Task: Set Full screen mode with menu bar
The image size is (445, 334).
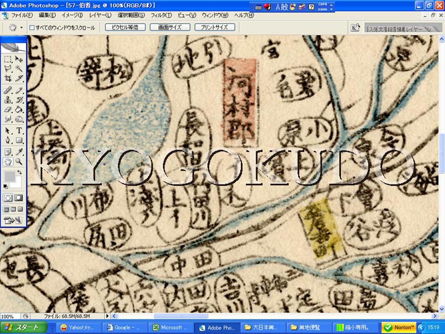Action: coord(13,210)
